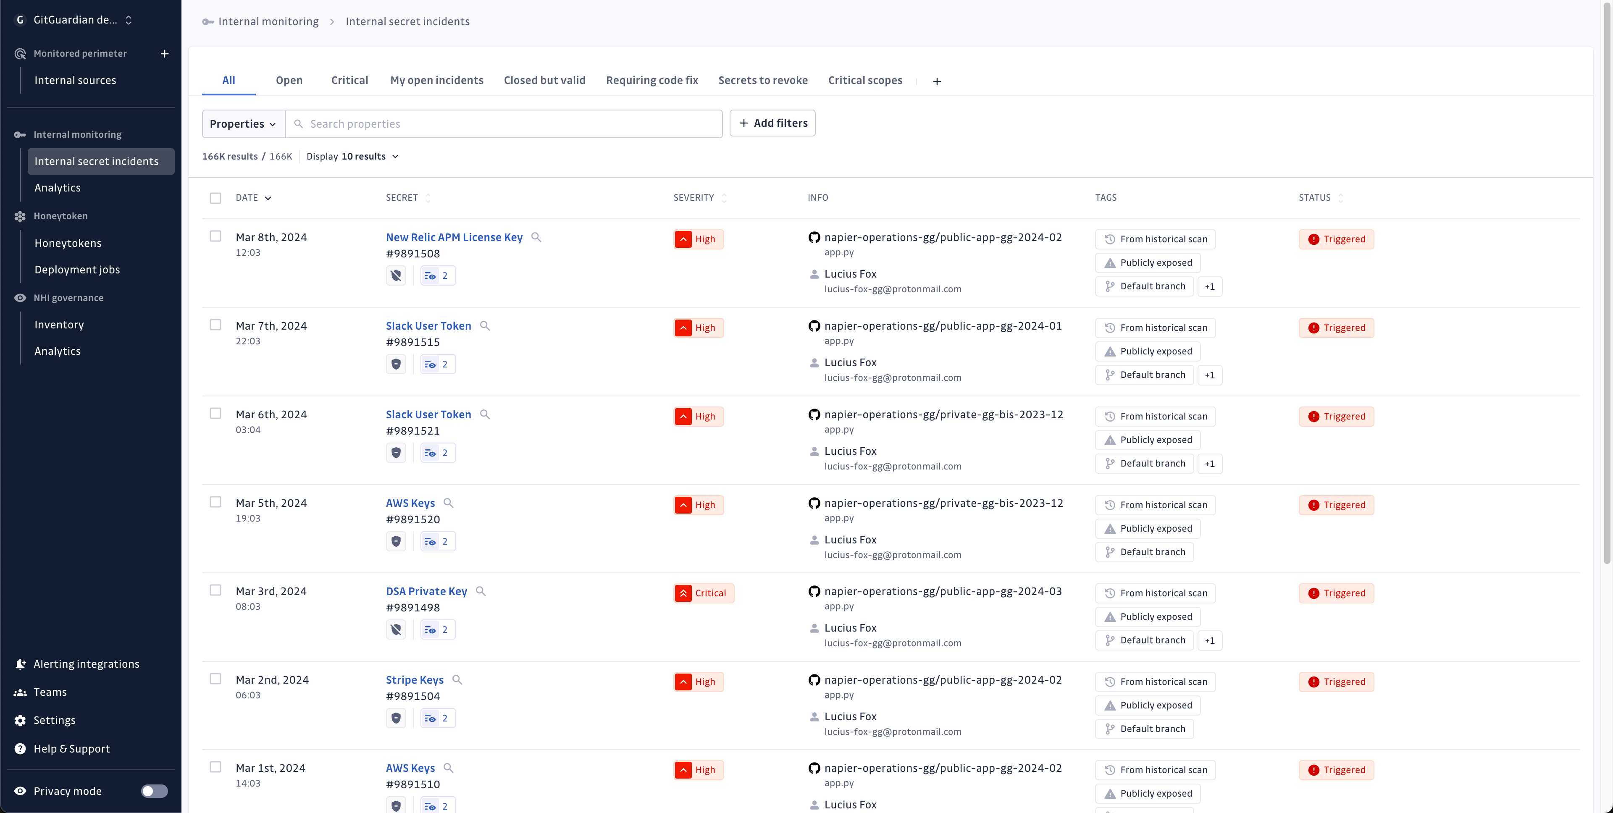
Task: Switch to the Closed but valid tab
Action: (545, 81)
